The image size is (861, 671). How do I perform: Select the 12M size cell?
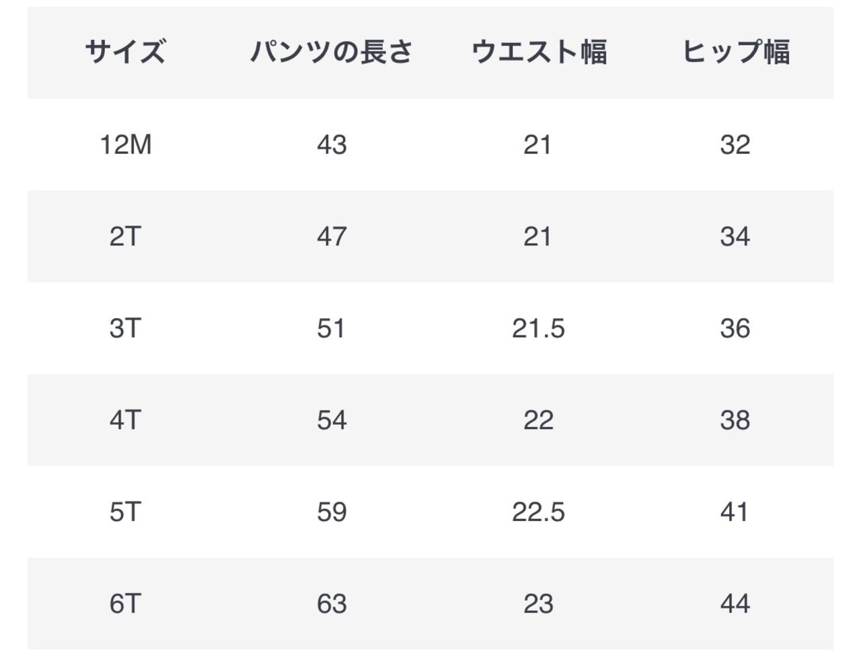pyautogui.click(x=125, y=145)
